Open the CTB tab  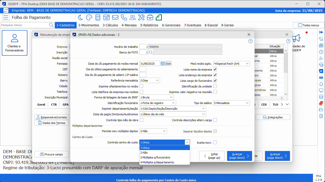pos(54,104)
